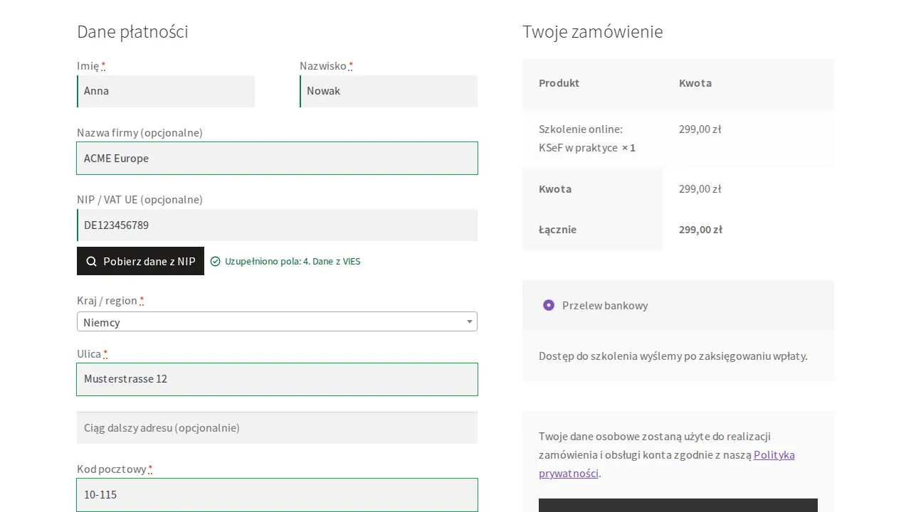The width and height of the screenshot is (911, 512).
Task: Open the Kraj / region dropdown
Action: (x=277, y=321)
